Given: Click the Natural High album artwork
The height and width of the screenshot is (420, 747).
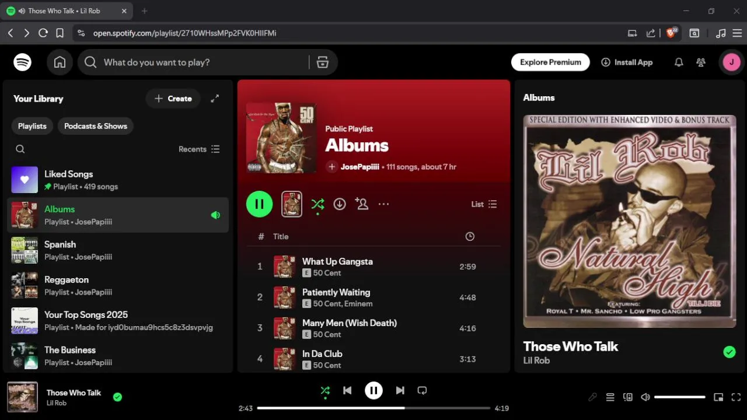Looking at the screenshot, I should coord(630,221).
